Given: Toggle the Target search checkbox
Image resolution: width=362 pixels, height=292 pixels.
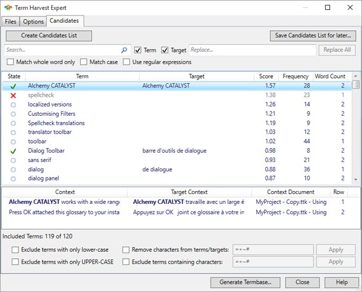Looking at the screenshot, I should coord(164,50).
